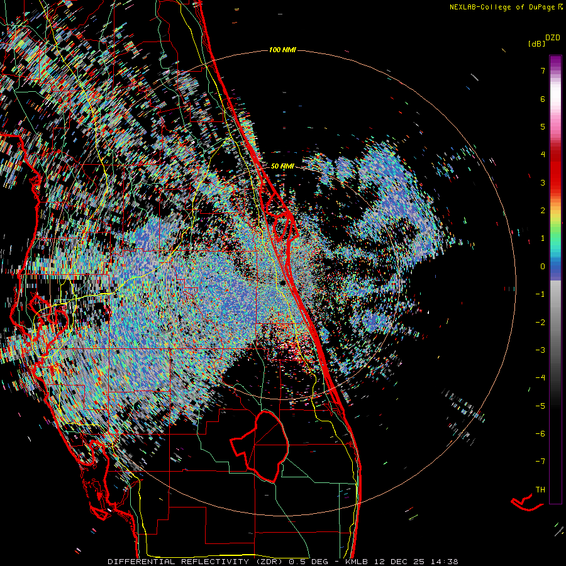Image resolution: width=566 pixels, height=566 pixels.
Task: Click the purple top of the color bar
Action: pos(555,62)
